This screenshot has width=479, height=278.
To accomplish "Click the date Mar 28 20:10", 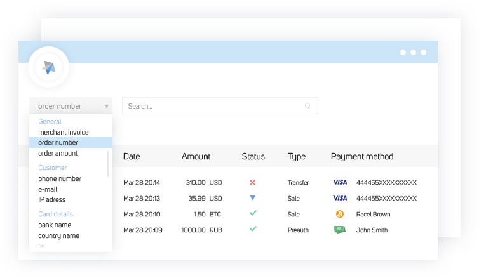I will [142, 215].
